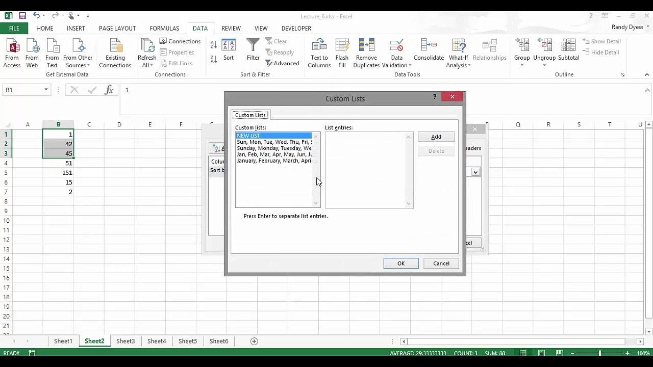
Task: Sort ascending A to Z icon
Action: coord(214,45)
